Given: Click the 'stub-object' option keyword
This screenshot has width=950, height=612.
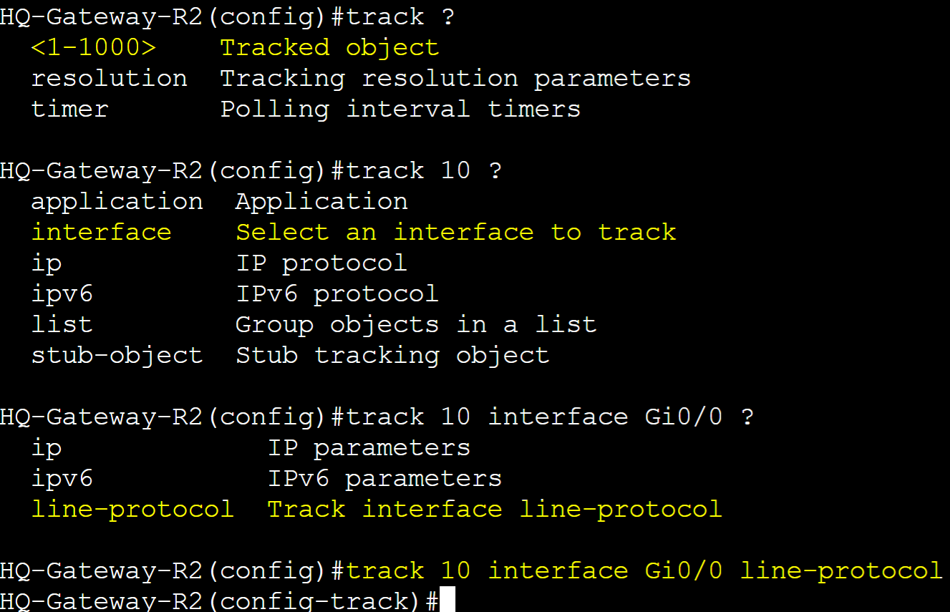Looking at the screenshot, I should [117, 355].
